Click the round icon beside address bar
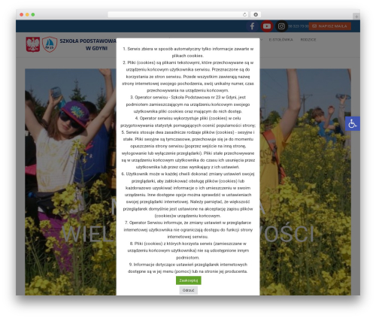Viewport: 376px width, 318px height. [x=256, y=14]
